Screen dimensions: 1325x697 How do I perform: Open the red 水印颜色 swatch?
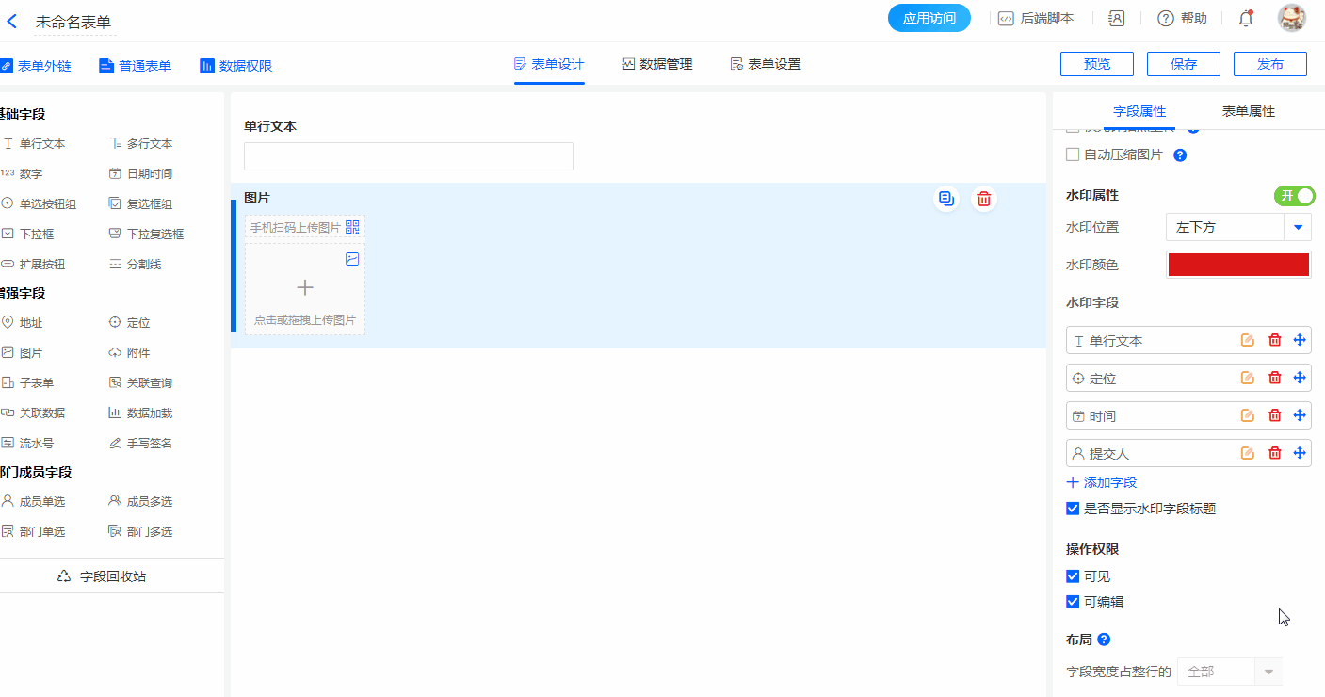click(1238, 265)
